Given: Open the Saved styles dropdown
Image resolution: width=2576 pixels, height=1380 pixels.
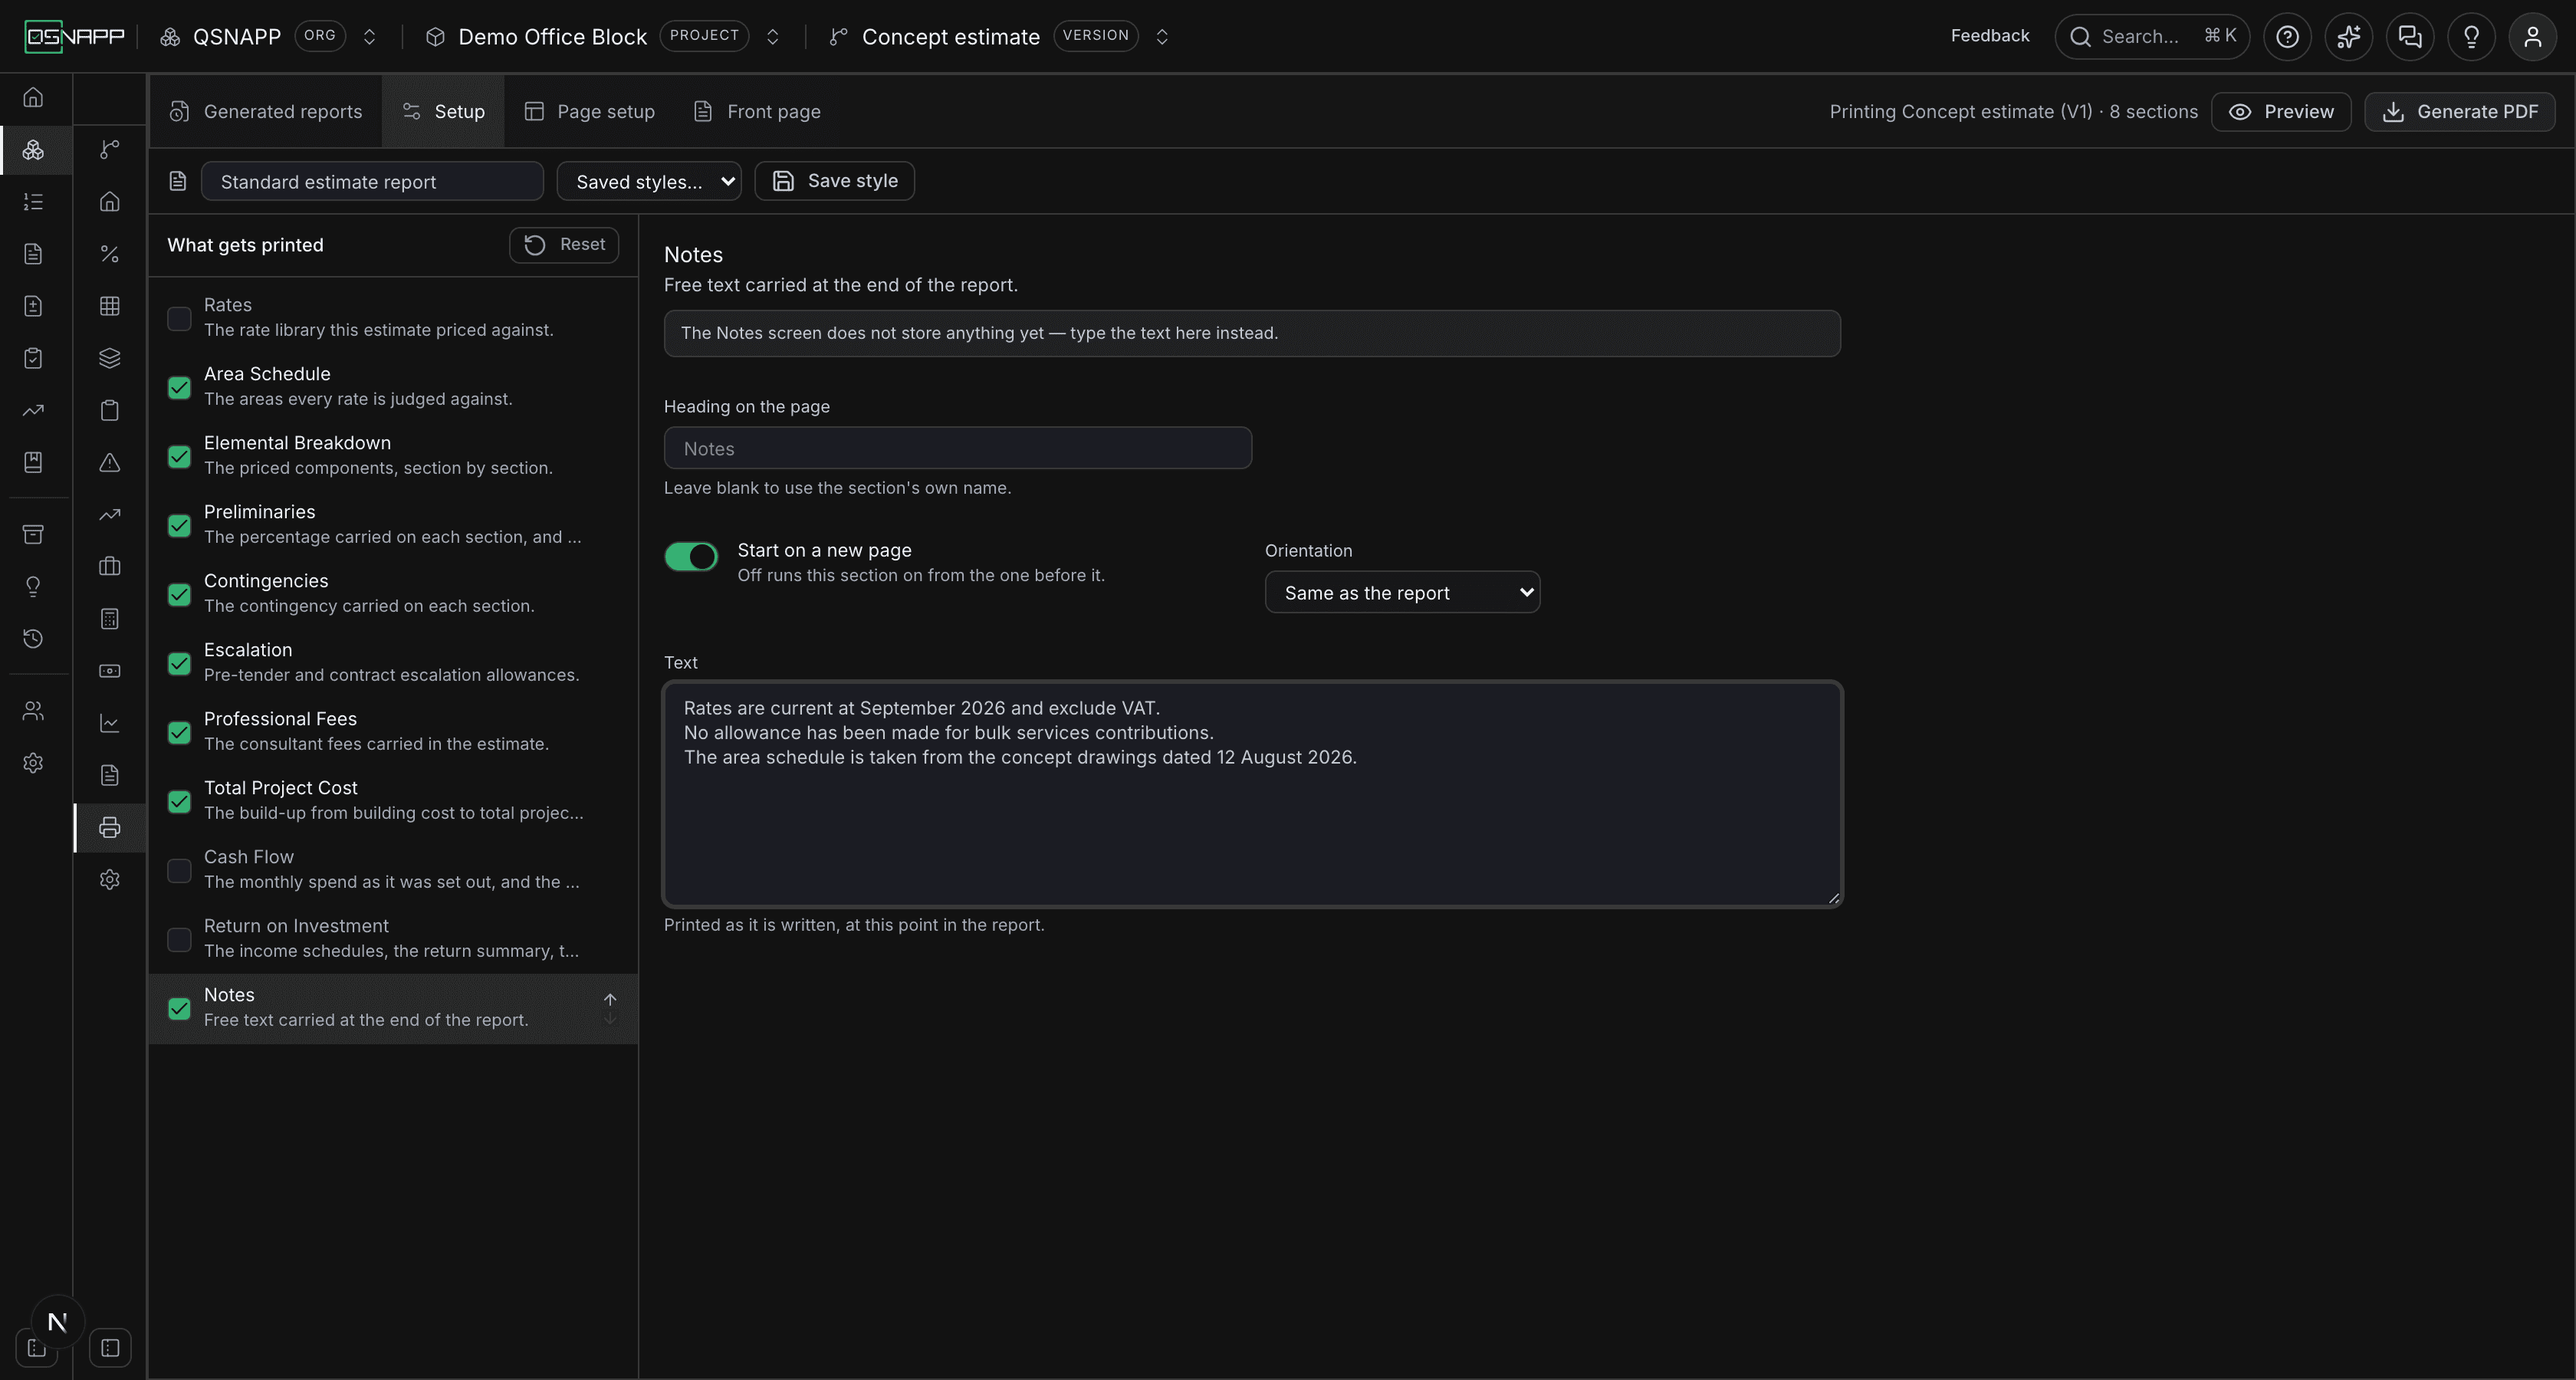Looking at the screenshot, I should tap(648, 181).
